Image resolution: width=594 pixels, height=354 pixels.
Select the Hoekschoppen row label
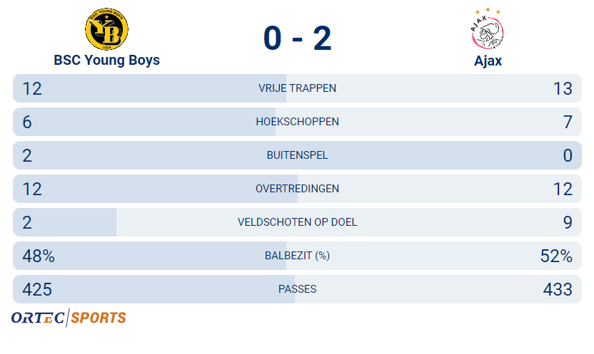[x=297, y=122]
